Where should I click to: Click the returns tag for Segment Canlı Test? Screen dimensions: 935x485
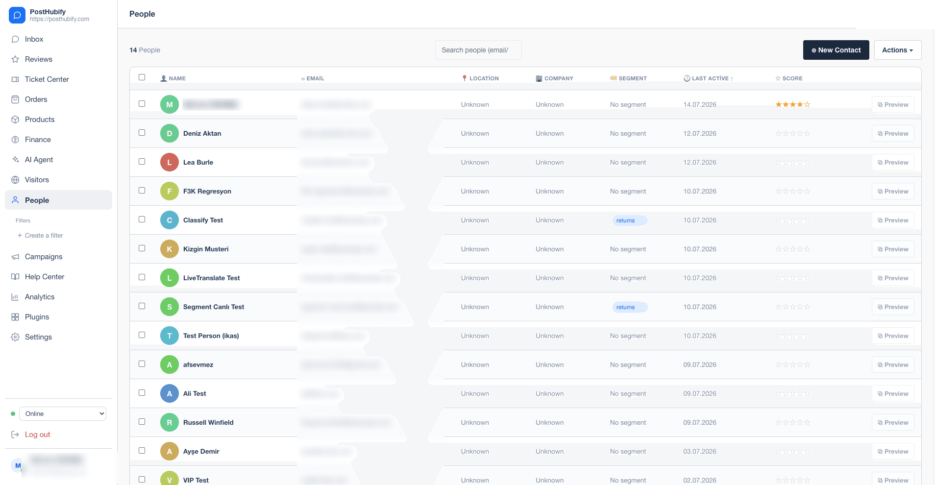point(630,307)
